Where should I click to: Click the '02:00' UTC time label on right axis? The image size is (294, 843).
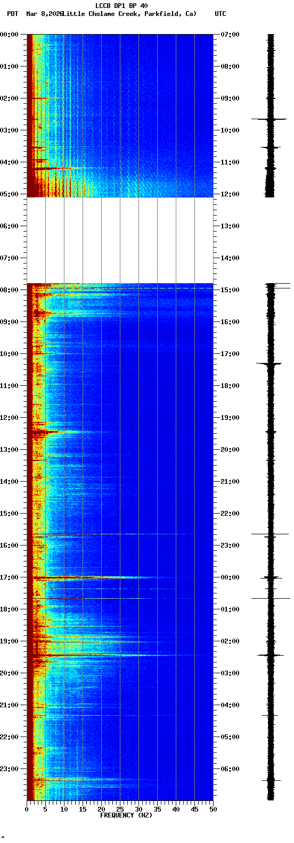pos(230,641)
